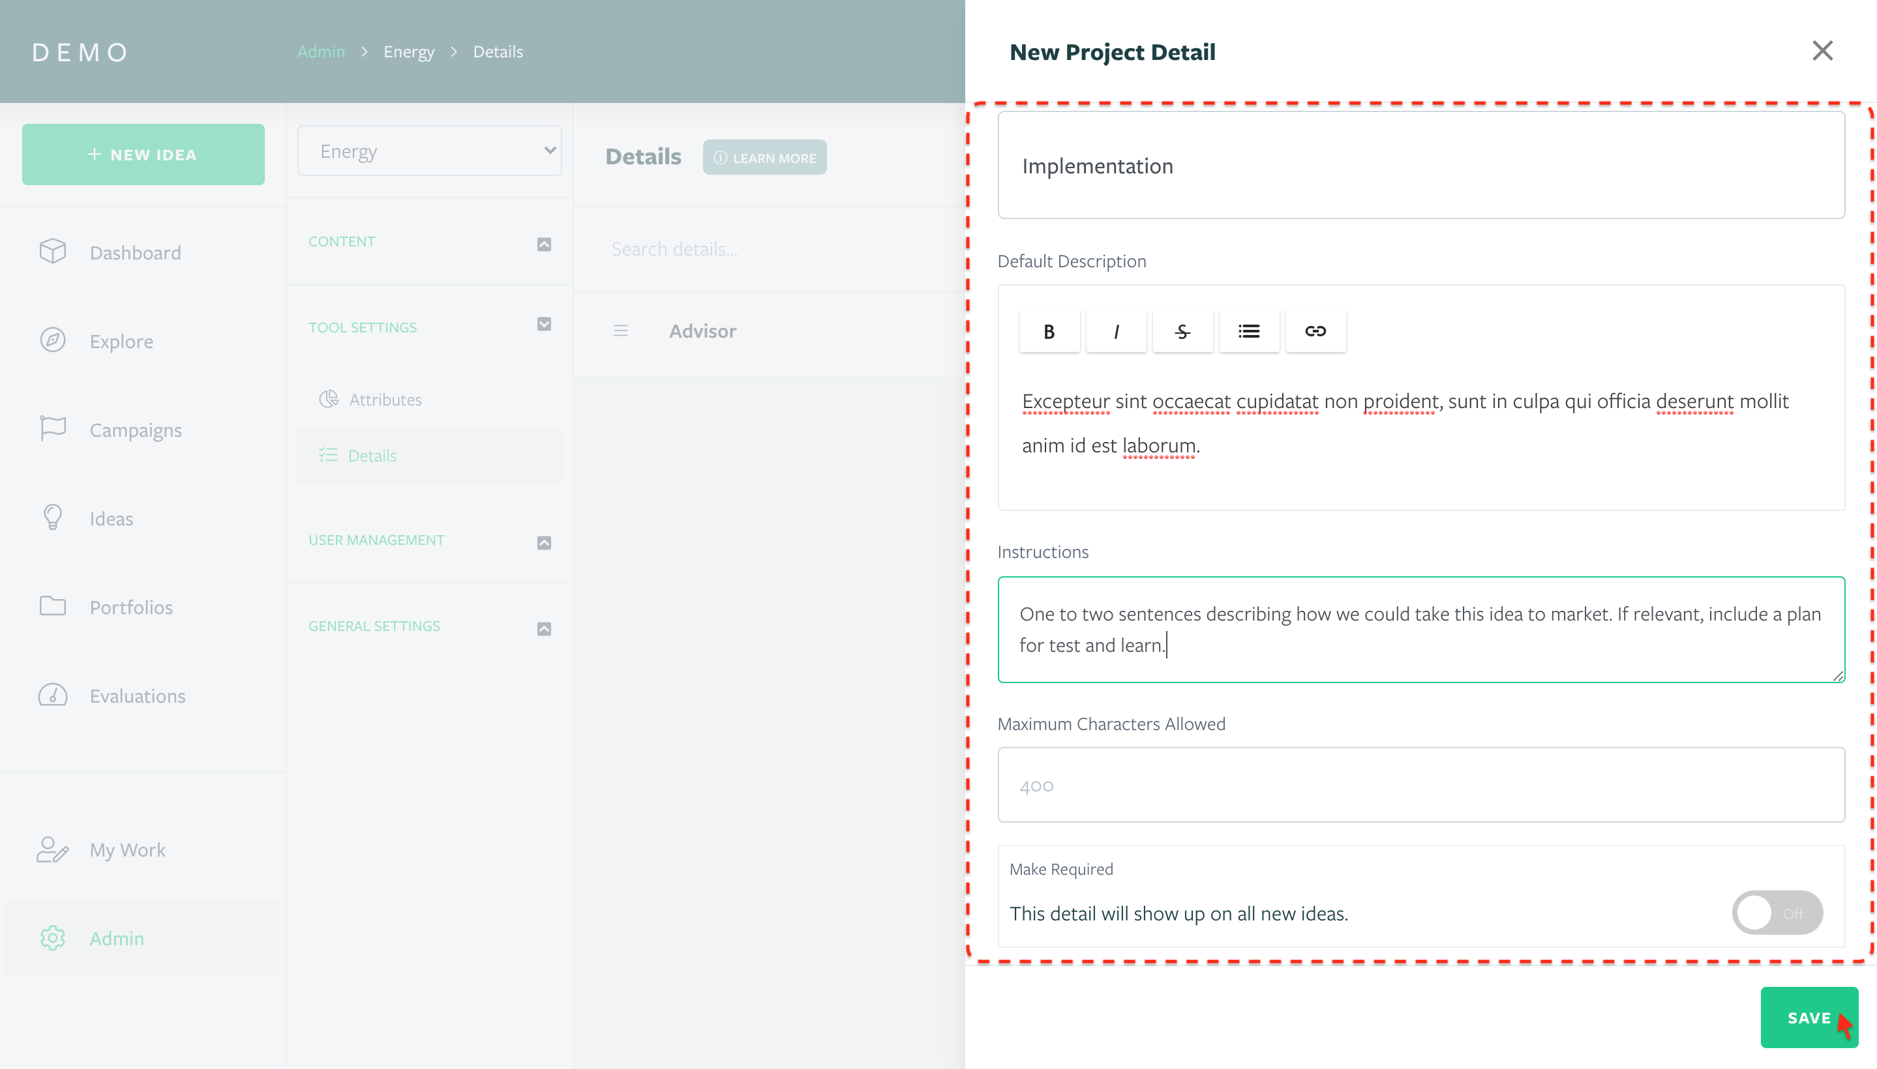
Task: Open the Energy selector dropdown
Action: coord(430,151)
